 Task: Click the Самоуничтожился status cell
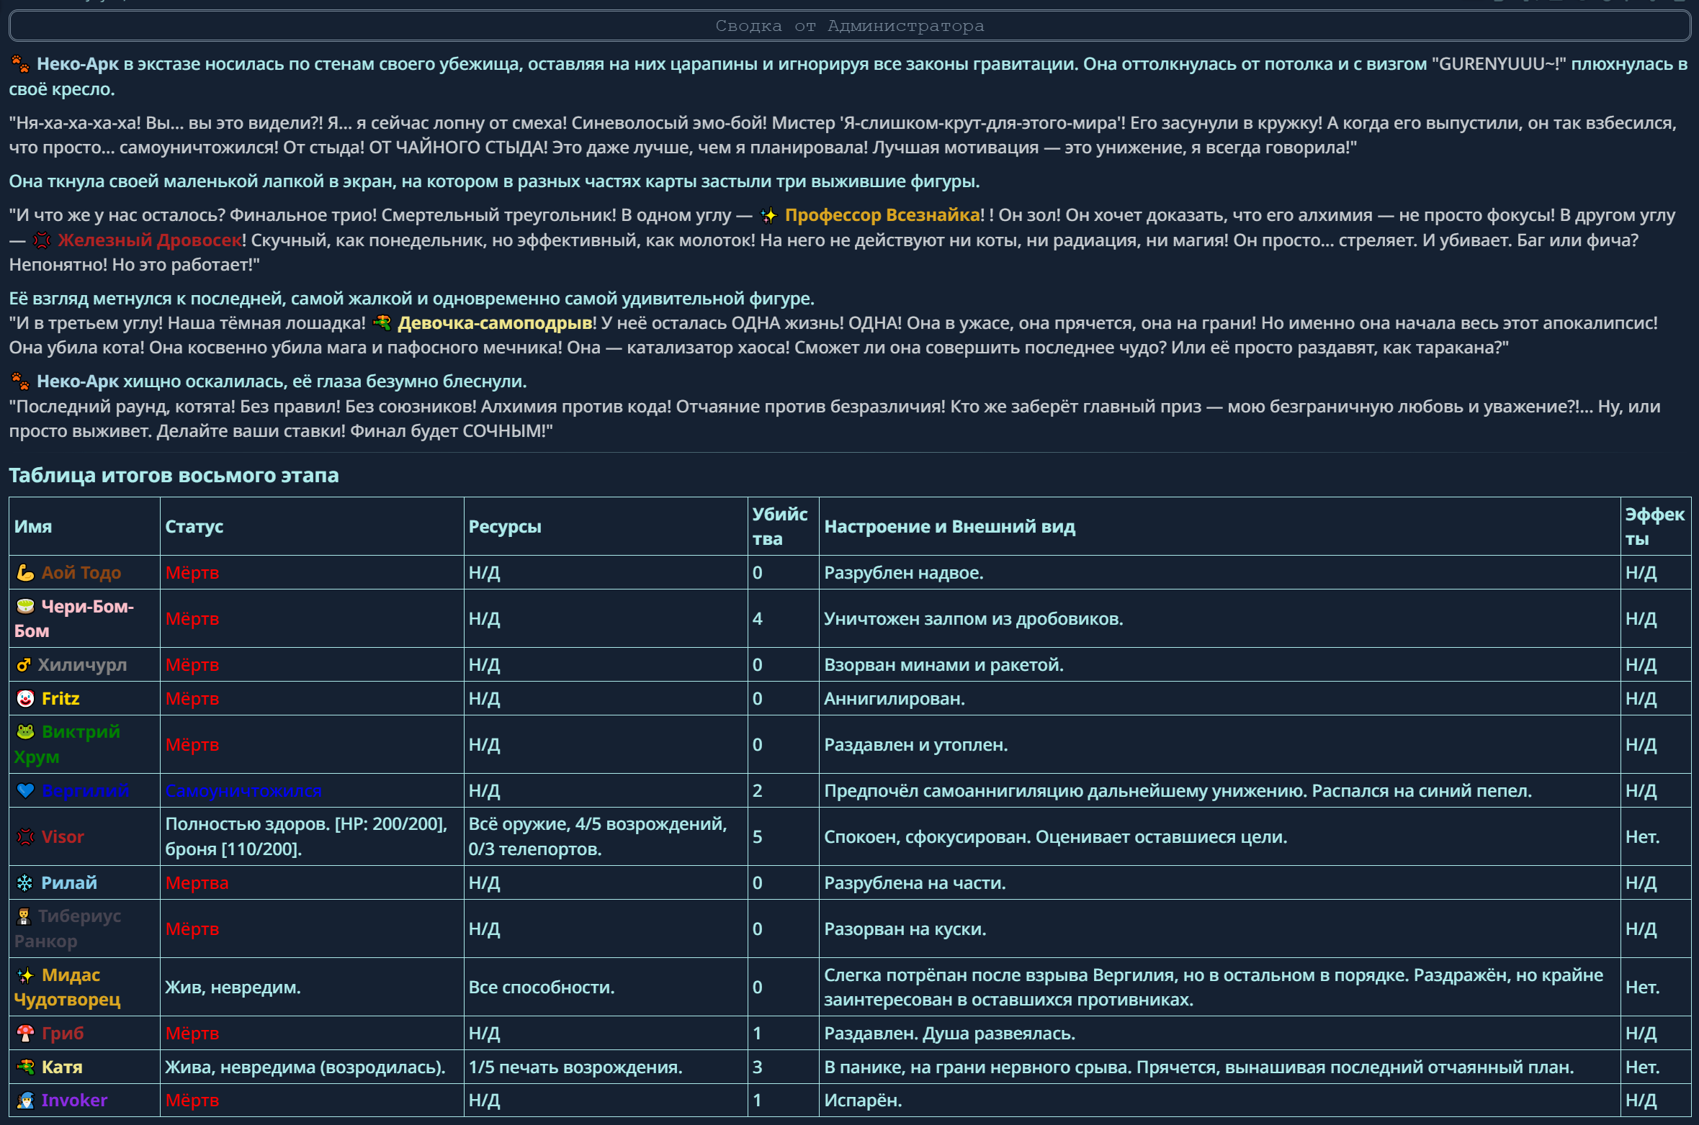point(243,791)
